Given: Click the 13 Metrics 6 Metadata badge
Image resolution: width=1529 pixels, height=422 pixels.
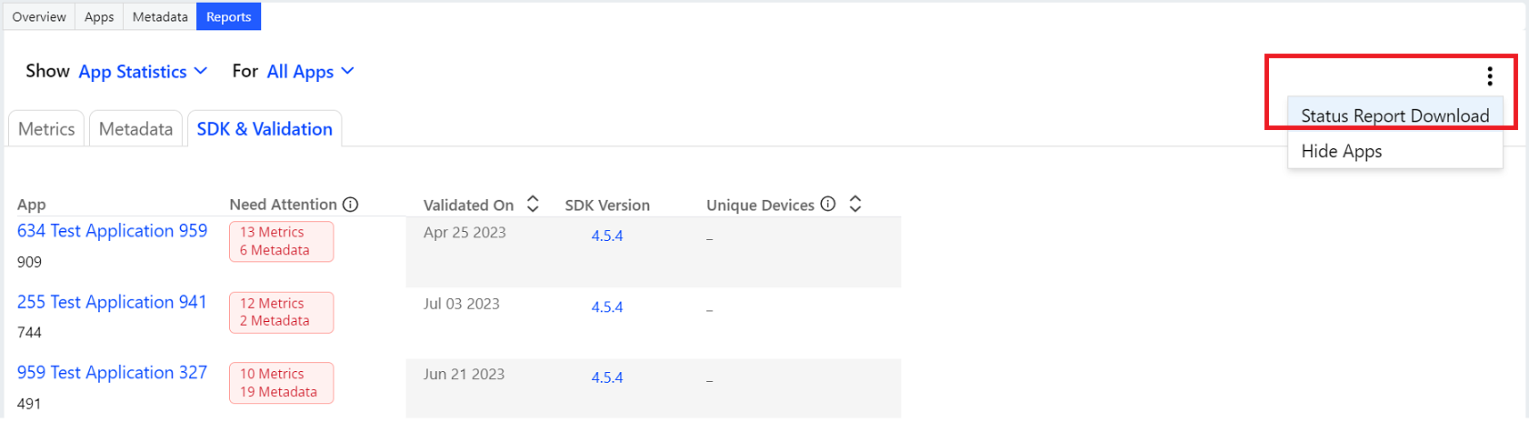Looking at the screenshot, I should pos(281,241).
